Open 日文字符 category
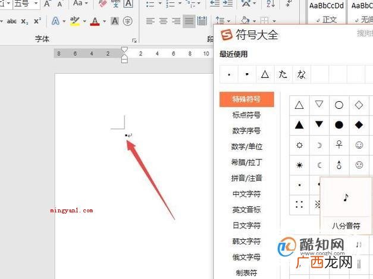Viewport: 373px width, 279px height. click(x=246, y=225)
